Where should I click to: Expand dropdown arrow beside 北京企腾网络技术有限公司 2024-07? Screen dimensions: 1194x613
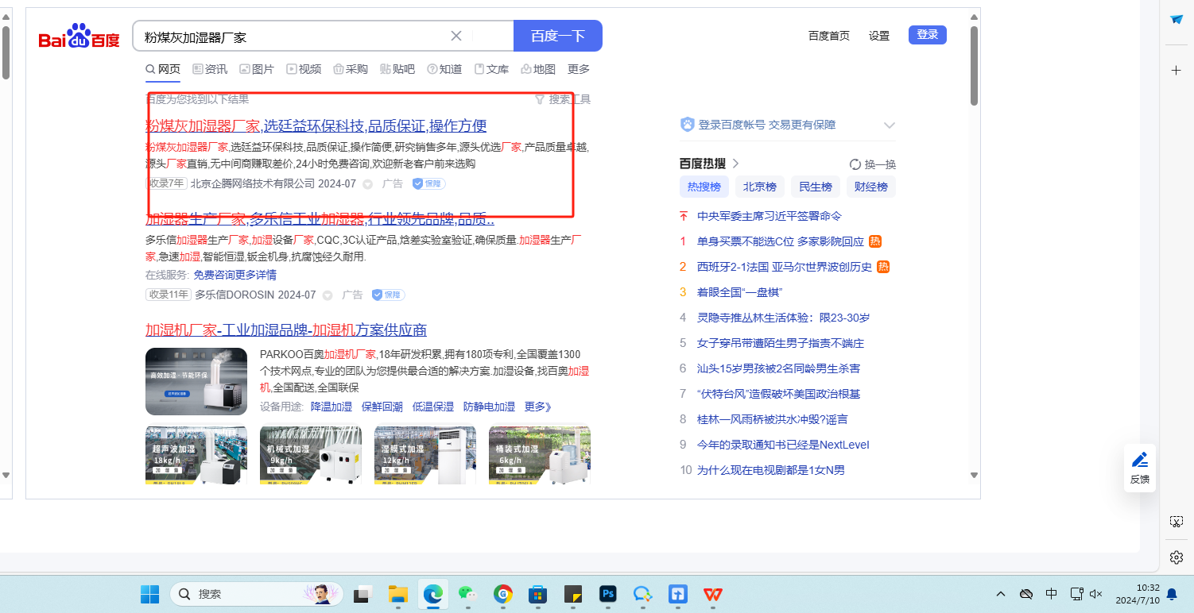point(367,184)
